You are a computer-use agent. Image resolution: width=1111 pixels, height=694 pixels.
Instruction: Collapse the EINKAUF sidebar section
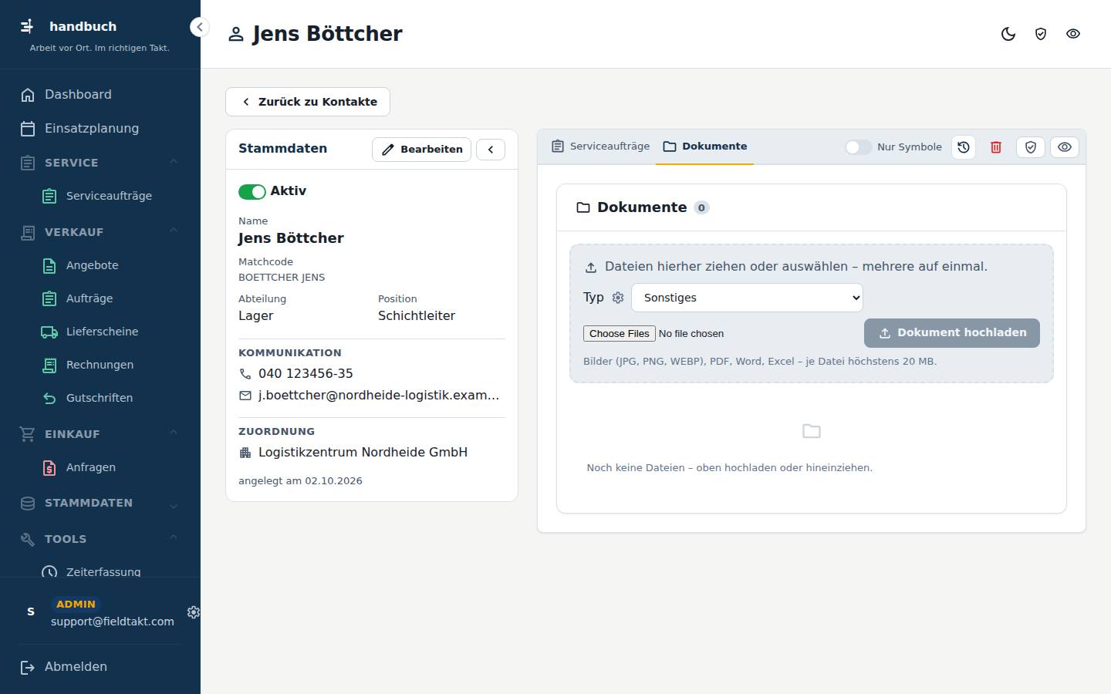tap(100, 434)
